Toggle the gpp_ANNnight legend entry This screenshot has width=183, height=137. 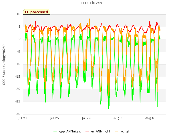click(x=67, y=131)
